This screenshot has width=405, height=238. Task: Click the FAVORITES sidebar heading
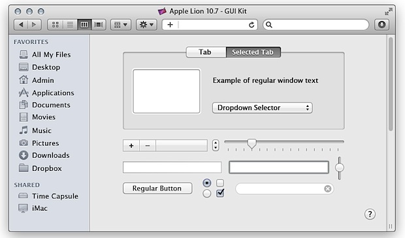click(x=31, y=42)
